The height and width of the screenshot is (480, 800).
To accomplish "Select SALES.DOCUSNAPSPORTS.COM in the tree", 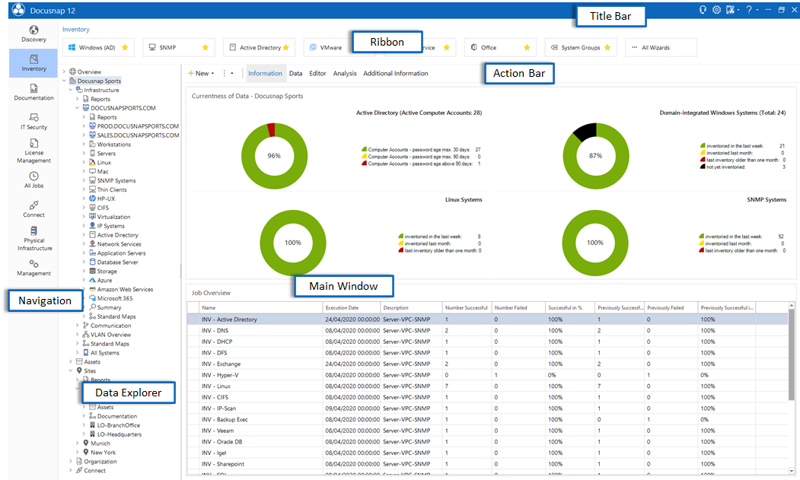I will point(138,135).
